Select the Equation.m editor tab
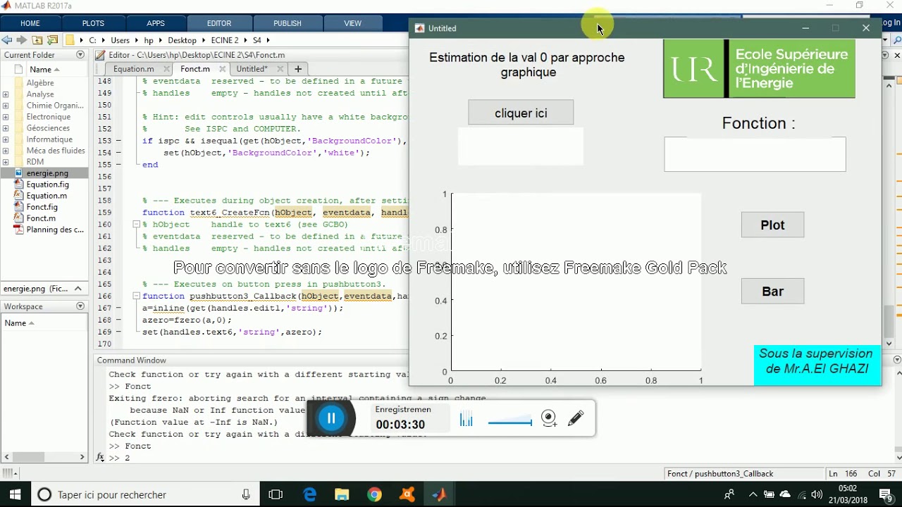 coord(133,69)
